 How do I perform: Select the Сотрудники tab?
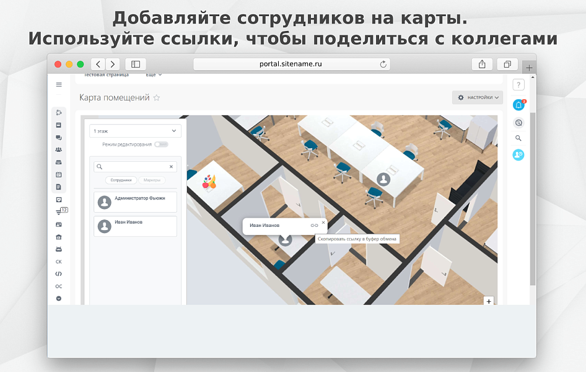tap(121, 180)
